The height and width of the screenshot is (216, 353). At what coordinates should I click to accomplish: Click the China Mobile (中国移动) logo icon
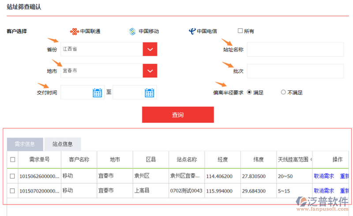132,31
